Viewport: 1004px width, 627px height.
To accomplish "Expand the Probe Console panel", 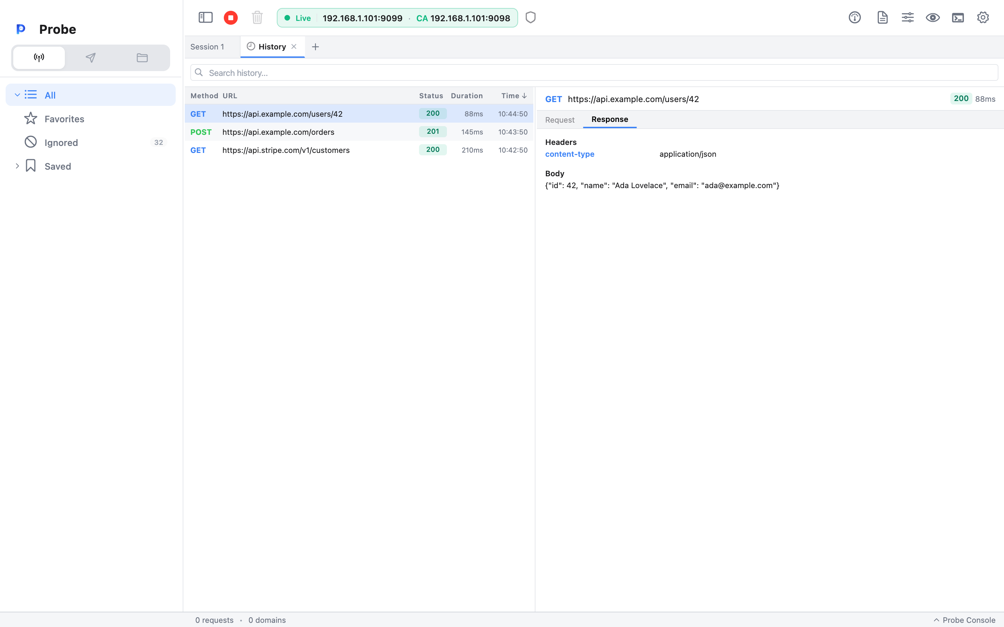I will coord(964,620).
